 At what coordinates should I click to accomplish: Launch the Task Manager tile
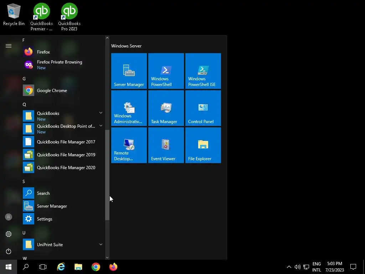(x=166, y=108)
